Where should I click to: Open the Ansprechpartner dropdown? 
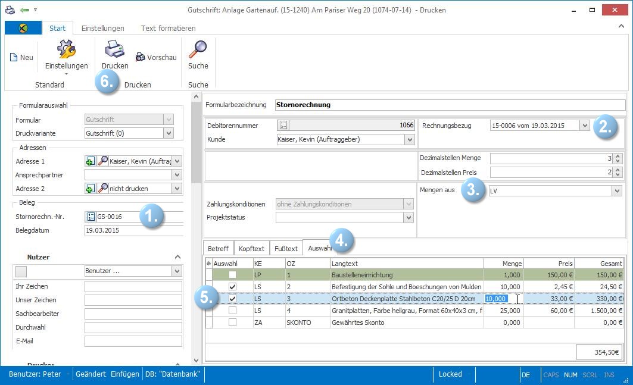177,175
